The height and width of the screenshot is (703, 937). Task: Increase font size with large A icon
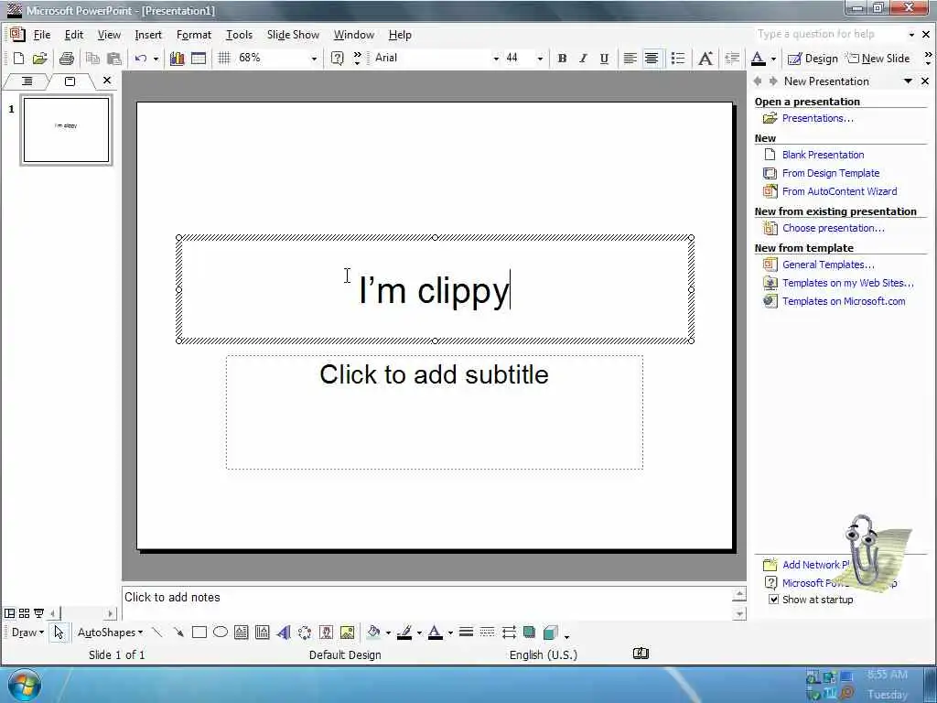705,58
